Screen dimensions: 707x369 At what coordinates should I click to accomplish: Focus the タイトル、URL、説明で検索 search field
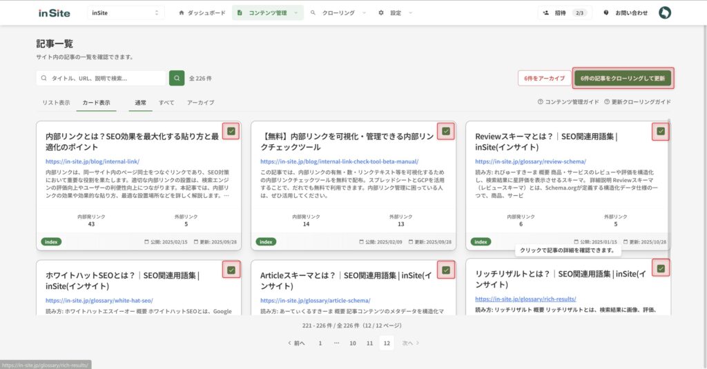(101, 78)
